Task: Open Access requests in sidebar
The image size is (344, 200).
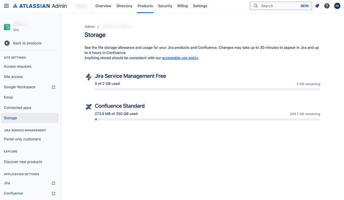Action: click(x=30, y=66)
